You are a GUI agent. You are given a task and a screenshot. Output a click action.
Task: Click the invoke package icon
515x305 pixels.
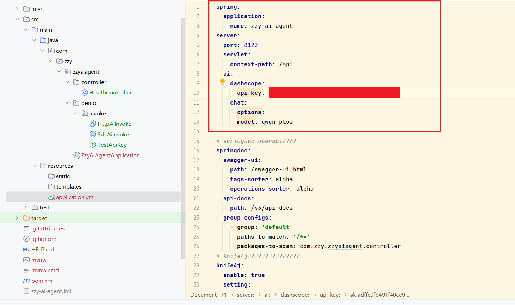tap(85, 113)
